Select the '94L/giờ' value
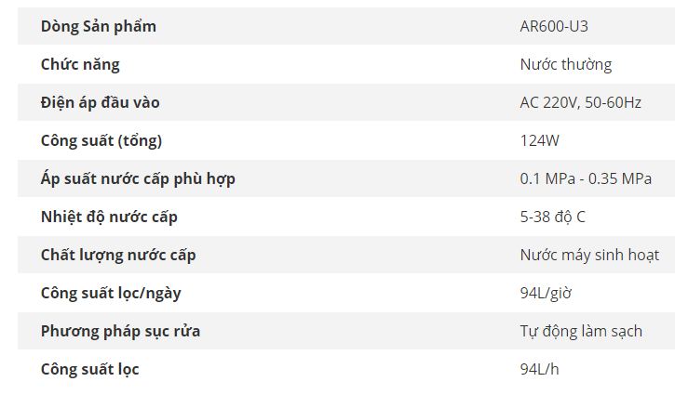The width and height of the screenshot is (675, 395). point(546,293)
